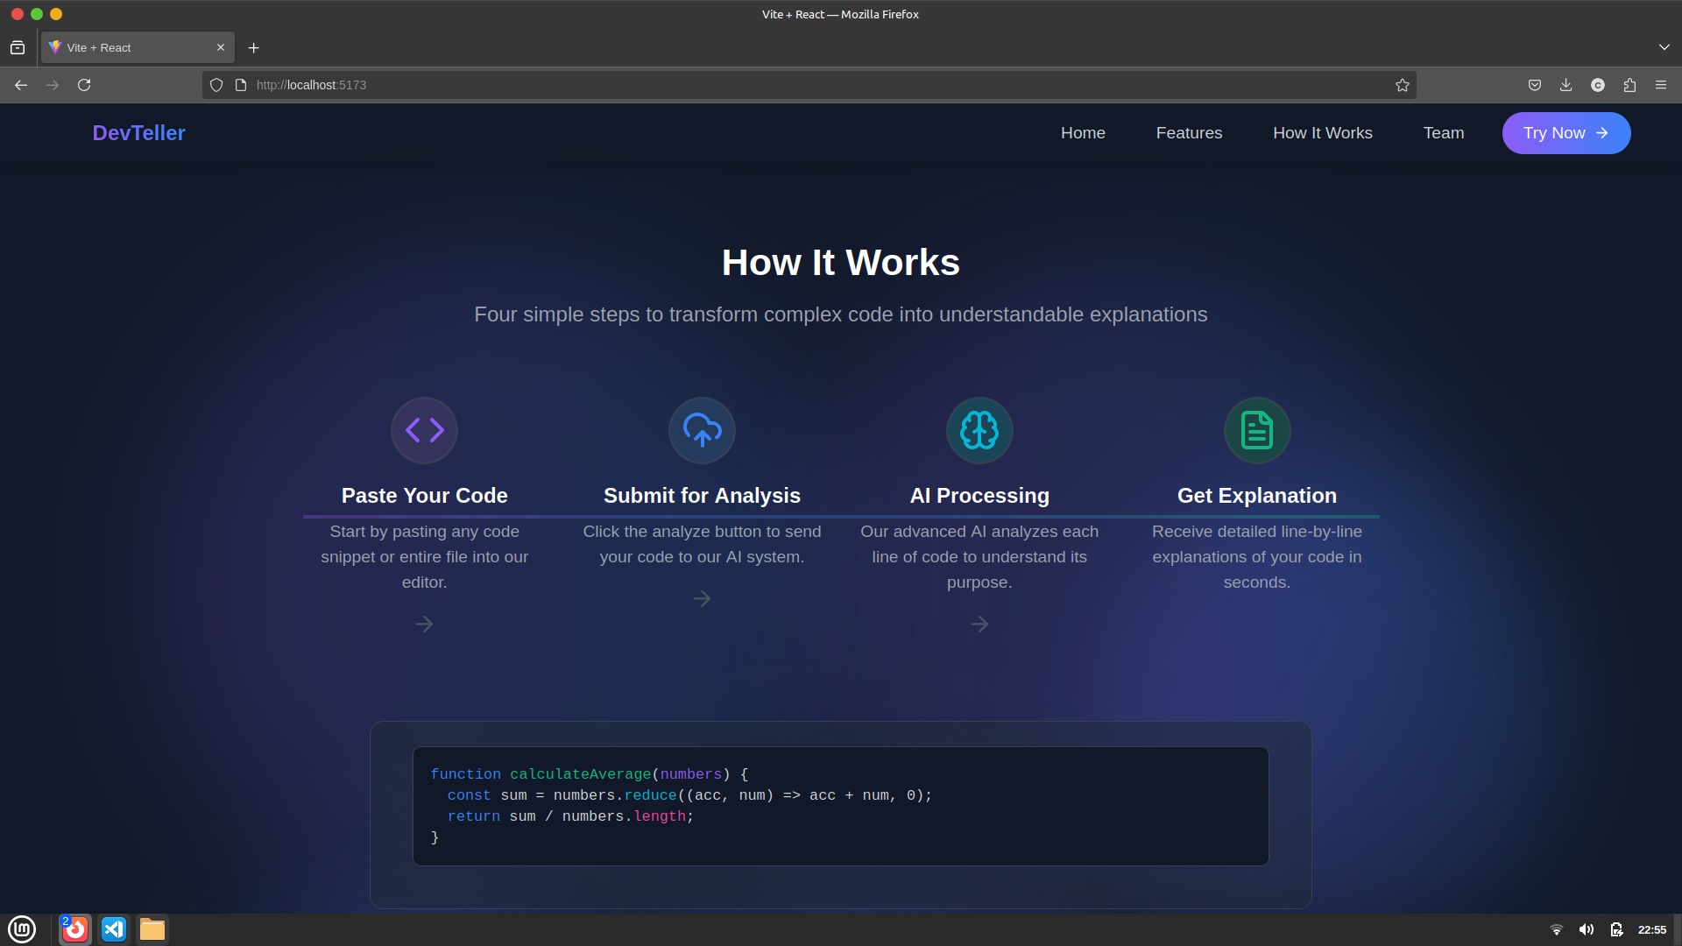The height and width of the screenshot is (946, 1682).
Task: Open Firefox extensions puzzle icon
Action: point(1629,85)
